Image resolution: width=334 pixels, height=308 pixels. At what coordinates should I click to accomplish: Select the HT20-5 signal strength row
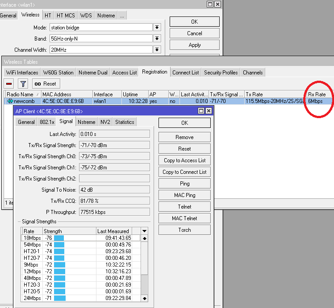pos(81,292)
